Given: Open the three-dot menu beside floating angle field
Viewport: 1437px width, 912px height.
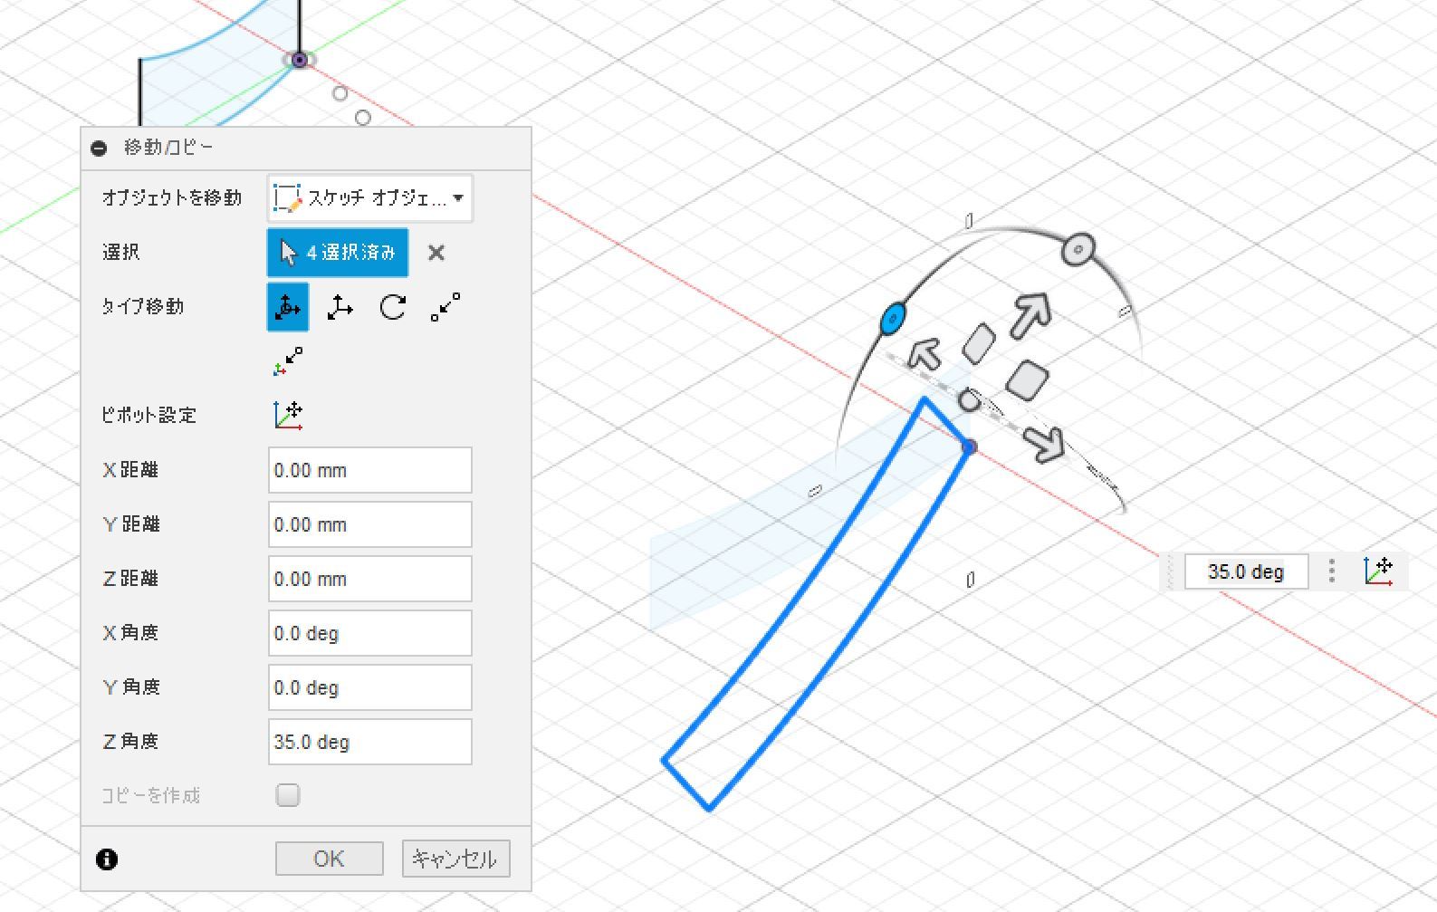Looking at the screenshot, I should pos(1331,571).
